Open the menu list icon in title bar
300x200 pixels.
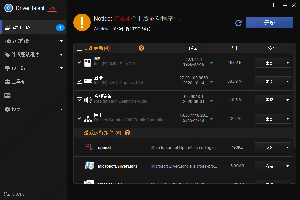coord(275,5)
